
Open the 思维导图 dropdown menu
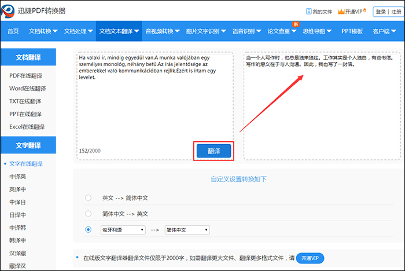tap(317, 31)
